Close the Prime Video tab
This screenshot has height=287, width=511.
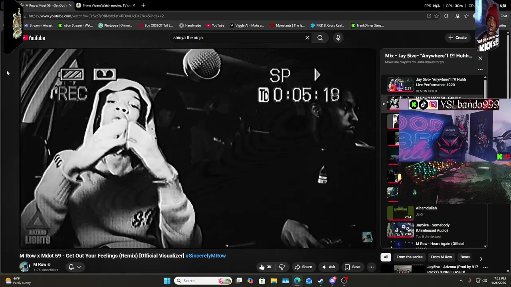134,6
